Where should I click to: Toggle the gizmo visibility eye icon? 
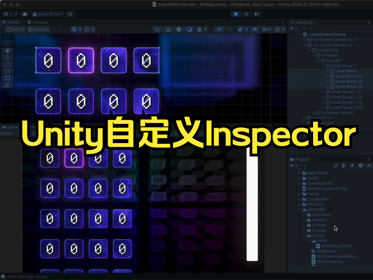255,29
